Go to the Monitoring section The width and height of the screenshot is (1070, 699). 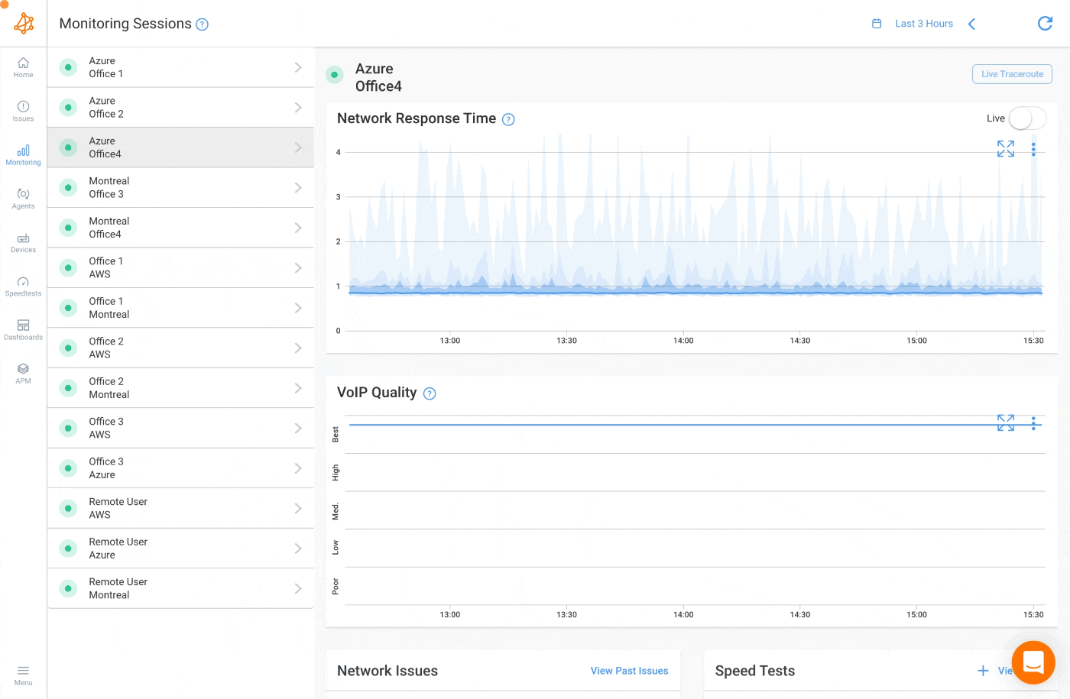tap(23, 155)
